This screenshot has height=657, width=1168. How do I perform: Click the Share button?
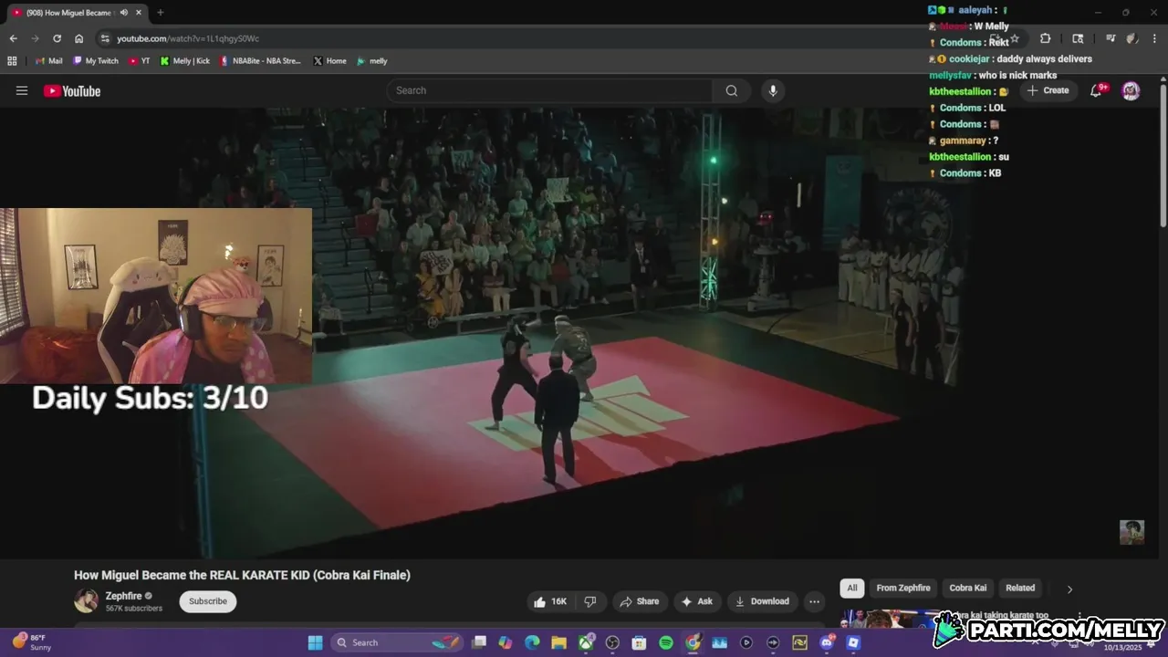pos(639,601)
